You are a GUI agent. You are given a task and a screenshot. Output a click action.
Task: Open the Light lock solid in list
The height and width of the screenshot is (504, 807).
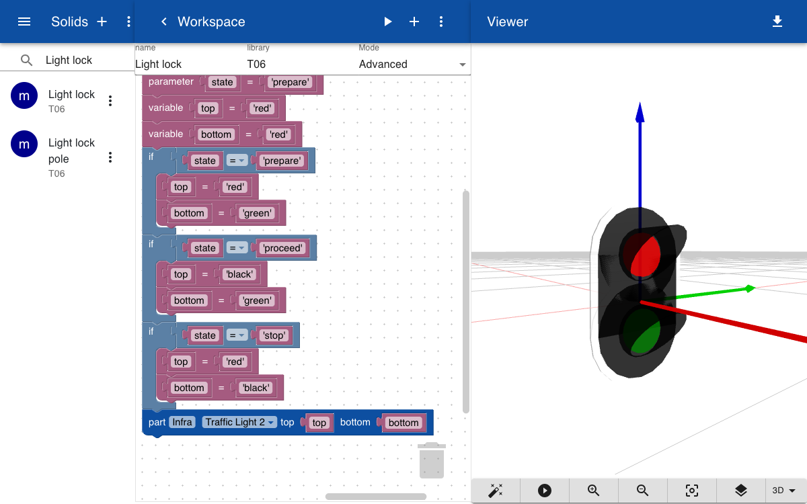tap(67, 101)
